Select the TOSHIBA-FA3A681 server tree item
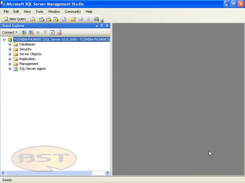The image size is (245, 183). click(62, 40)
